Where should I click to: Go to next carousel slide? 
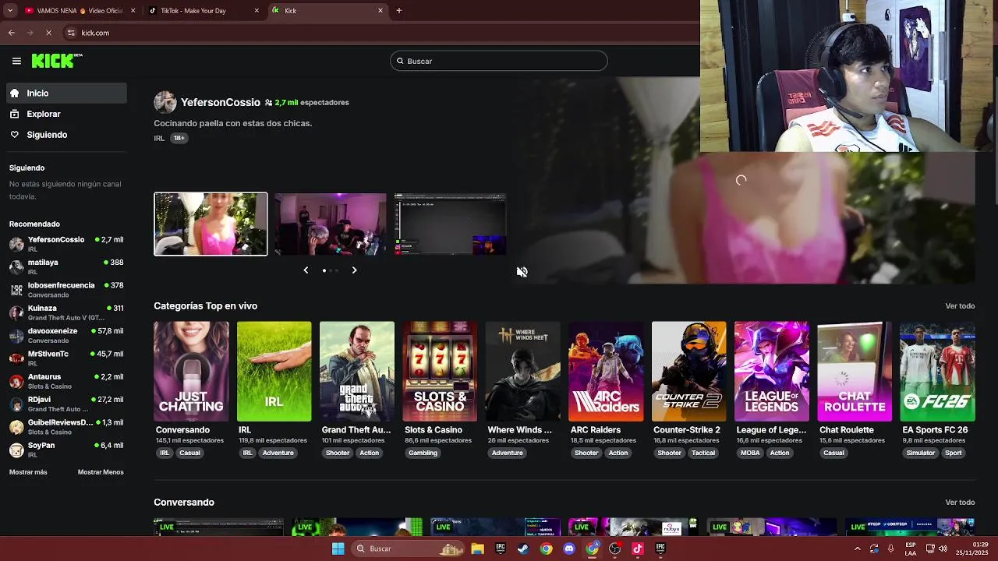(x=354, y=270)
